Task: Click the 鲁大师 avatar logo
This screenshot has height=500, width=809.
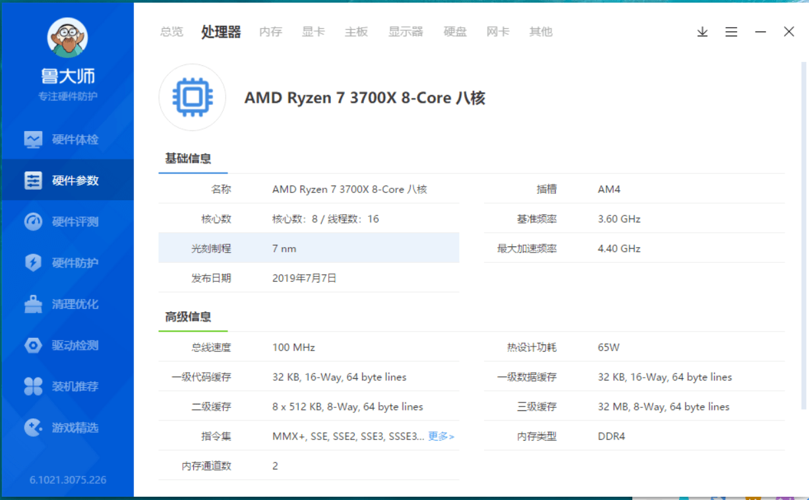Action: 67,38
